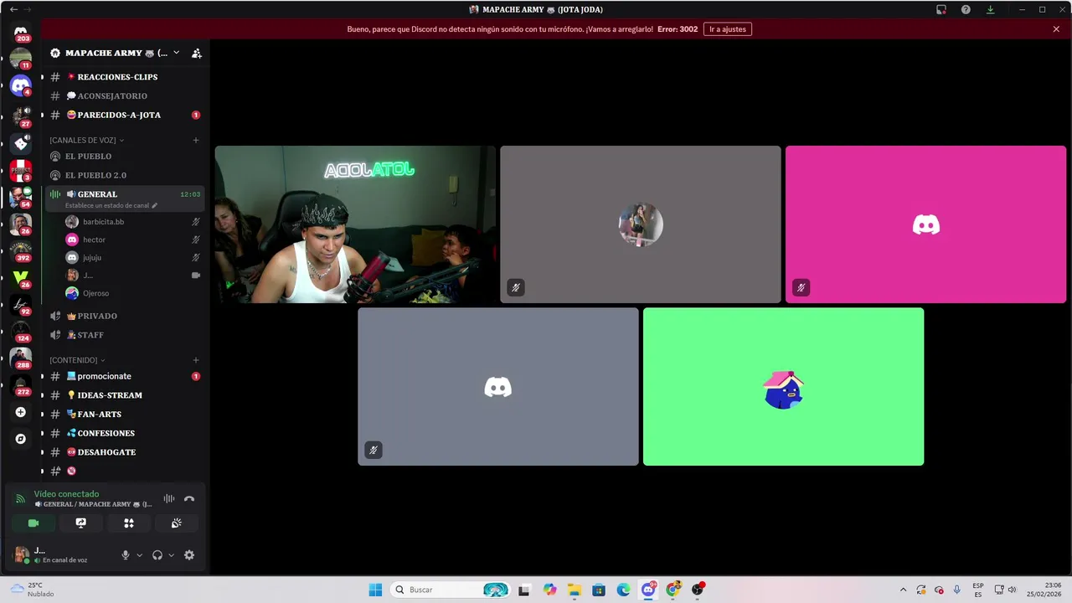Open the soundboard button
Image resolution: width=1072 pixels, height=603 pixels.
tap(177, 523)
